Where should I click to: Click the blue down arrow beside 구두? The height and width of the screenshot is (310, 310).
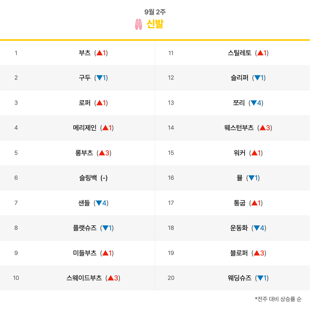99,78
